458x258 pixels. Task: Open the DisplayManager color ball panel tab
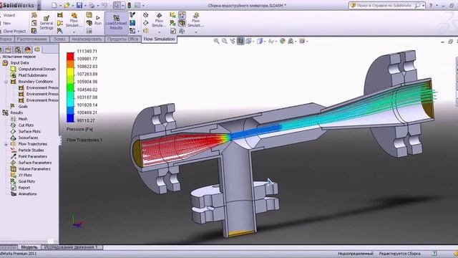click(x=28, y=49)
